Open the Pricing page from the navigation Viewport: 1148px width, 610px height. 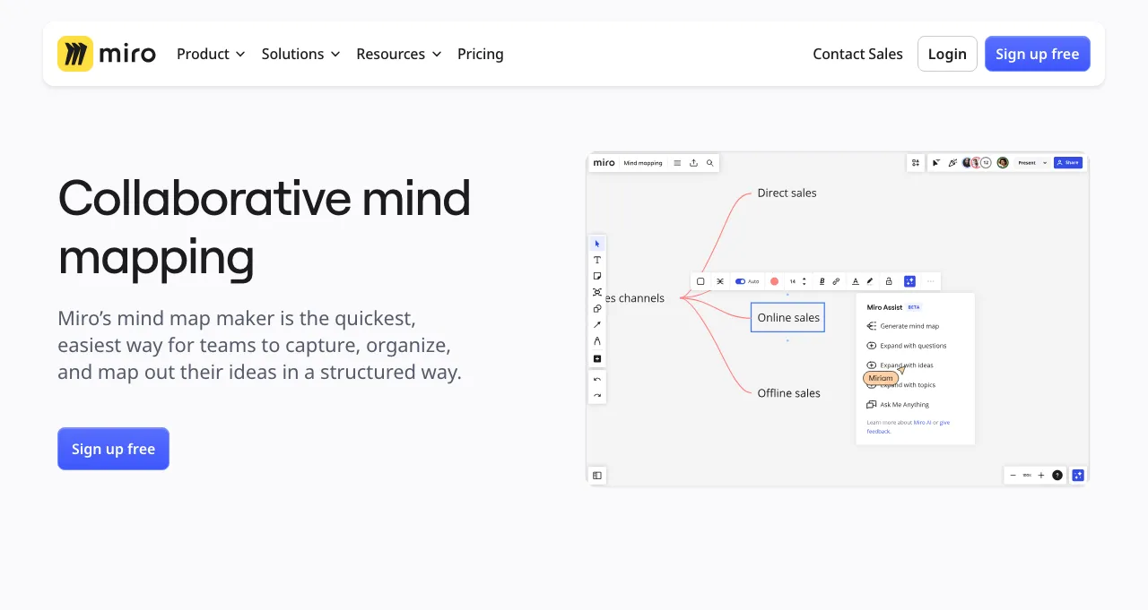click(x=481, y=54)
